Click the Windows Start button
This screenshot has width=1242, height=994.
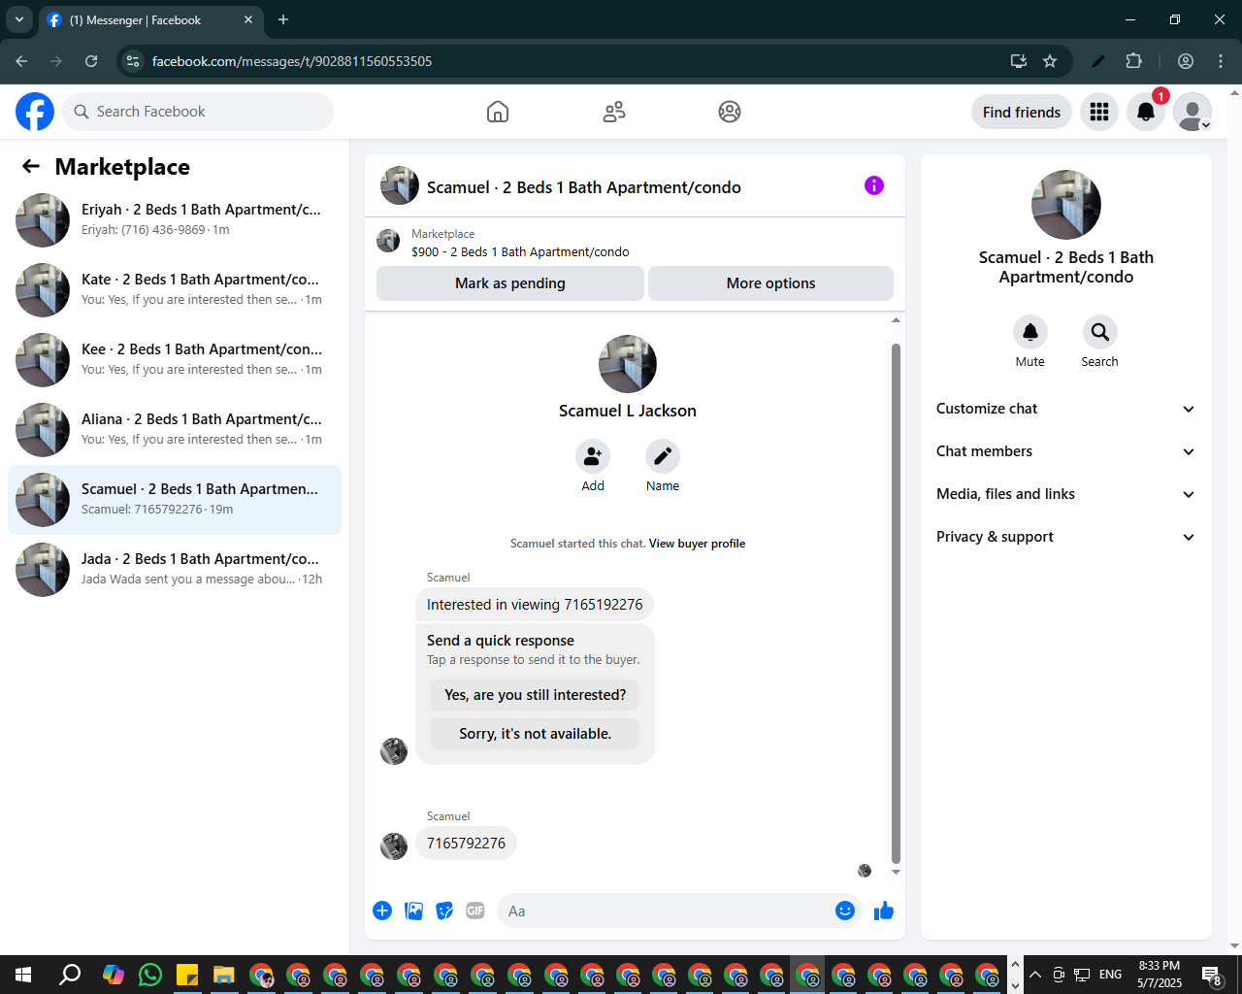point(23,975)
